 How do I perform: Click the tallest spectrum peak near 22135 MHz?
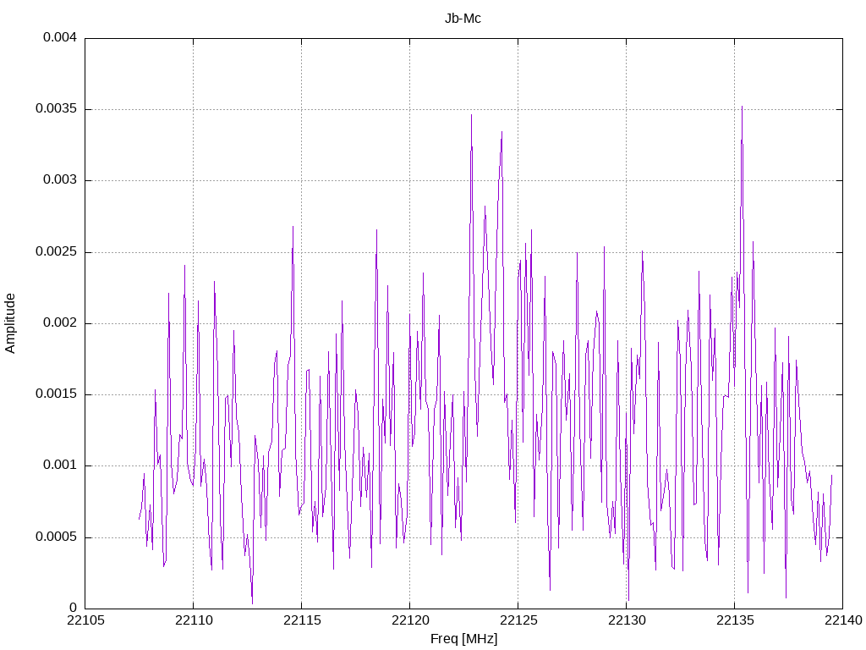coord(742,107)
